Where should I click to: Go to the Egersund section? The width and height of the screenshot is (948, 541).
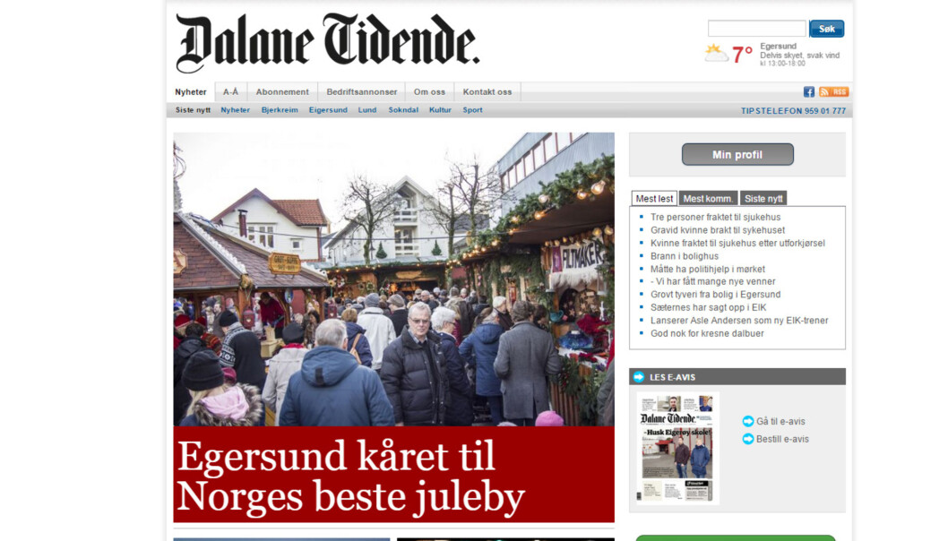coord(328,110)
